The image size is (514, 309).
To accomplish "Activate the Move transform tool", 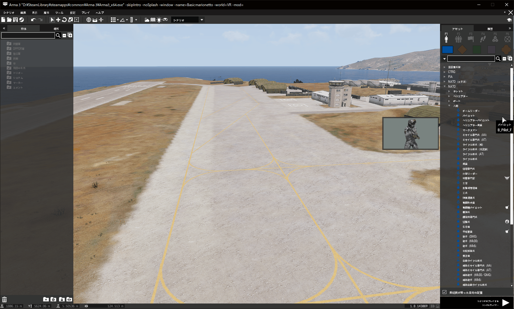I will click(x=58, y=20).
